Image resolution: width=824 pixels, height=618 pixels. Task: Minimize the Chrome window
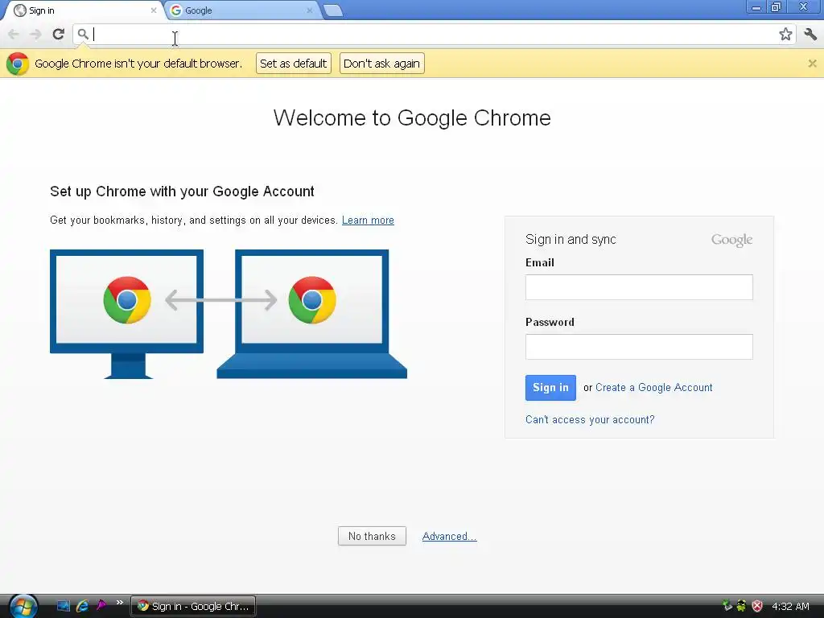[756, 7]
